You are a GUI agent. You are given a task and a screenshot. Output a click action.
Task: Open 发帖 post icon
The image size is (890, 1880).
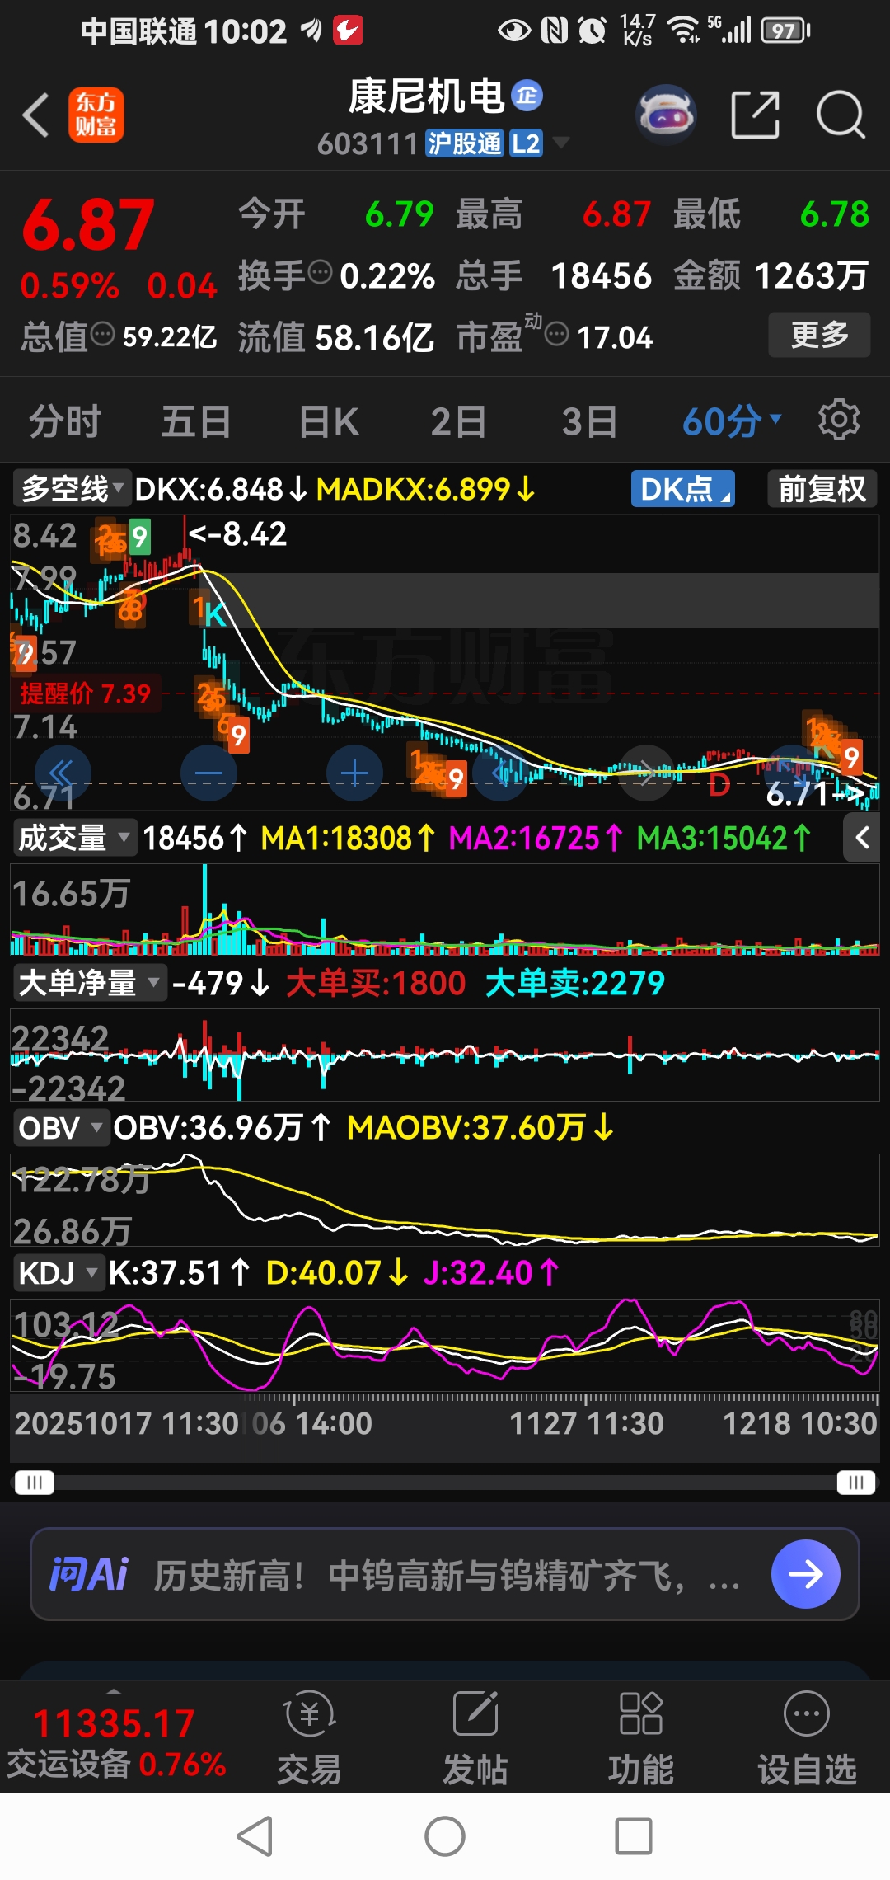point(475,1736)
